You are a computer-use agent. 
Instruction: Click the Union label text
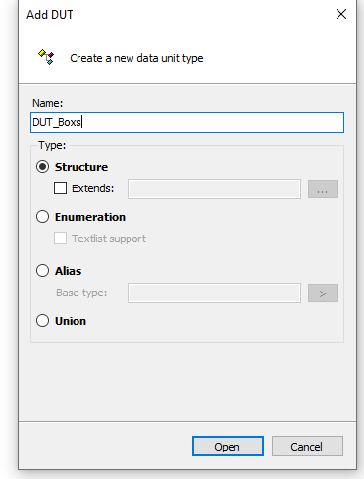[x=71, y=321]
